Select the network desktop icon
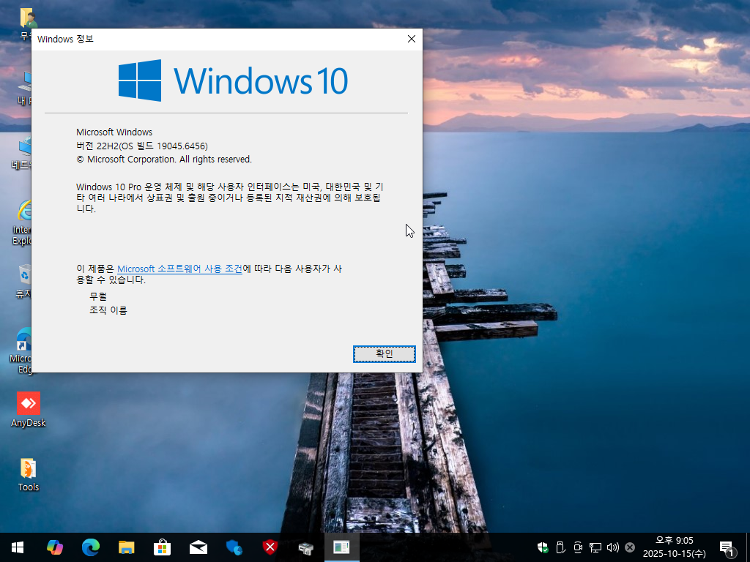 click(x=22, y=153)
